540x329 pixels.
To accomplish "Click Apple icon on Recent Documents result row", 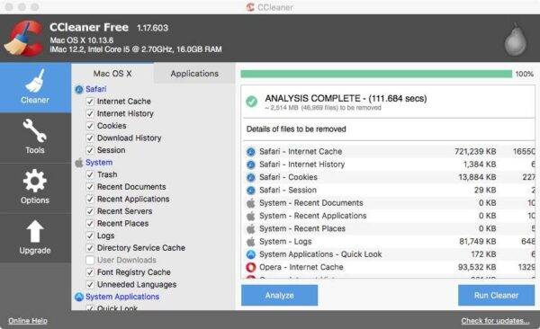I will [251, 203].
